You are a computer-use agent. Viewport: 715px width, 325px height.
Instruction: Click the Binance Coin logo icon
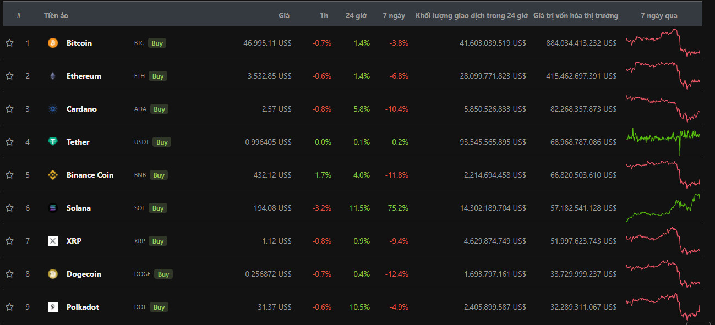click(x=53, y=175)
